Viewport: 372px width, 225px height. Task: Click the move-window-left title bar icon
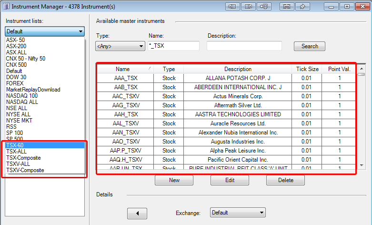click(x=232, y=6)
